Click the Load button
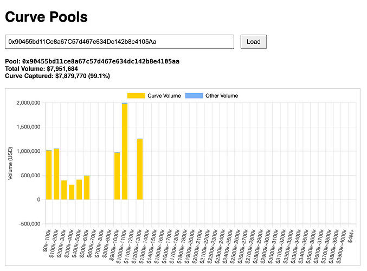Screen dimensions: 367x271 253,42
